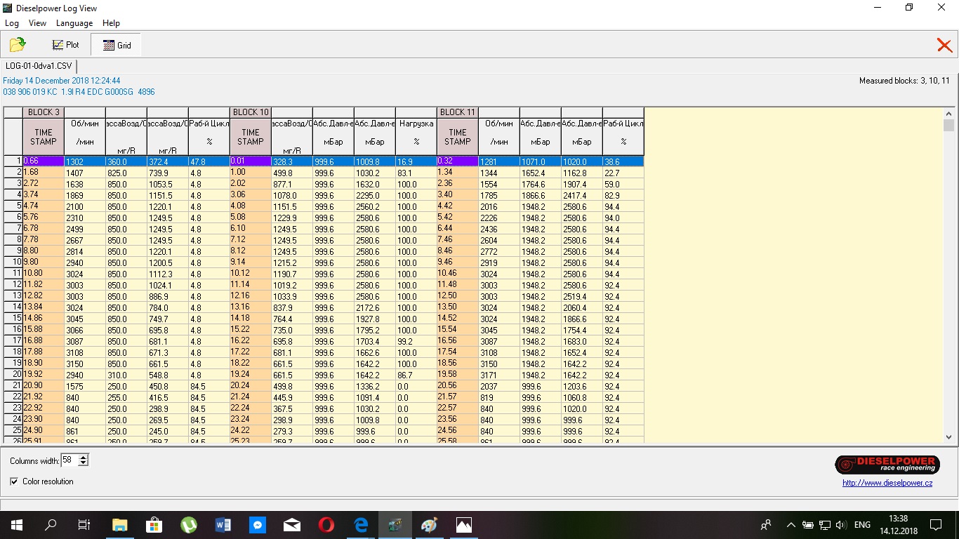Image resolution: width=959 pixels, height=539 pixels.
Task: Open the Help menu
Action: (111, 23)
